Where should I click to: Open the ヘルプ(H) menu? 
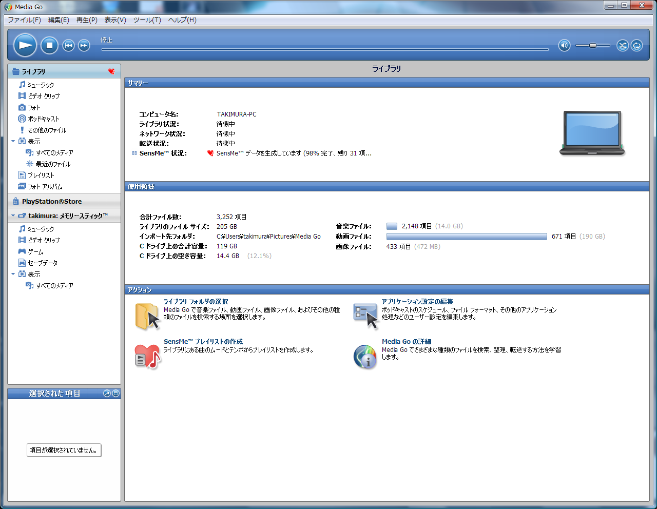point(182,20)
